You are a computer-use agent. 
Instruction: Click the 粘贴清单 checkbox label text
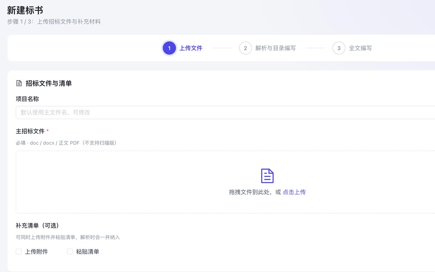click(x=87, y=251)
